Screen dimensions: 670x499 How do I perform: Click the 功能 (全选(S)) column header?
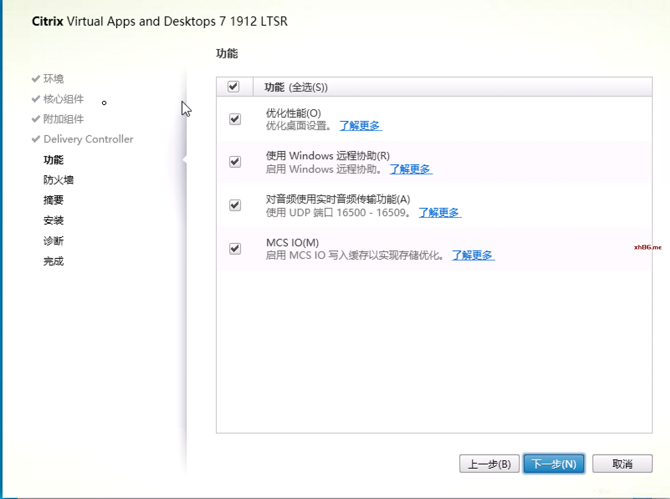tap(296, 87)
